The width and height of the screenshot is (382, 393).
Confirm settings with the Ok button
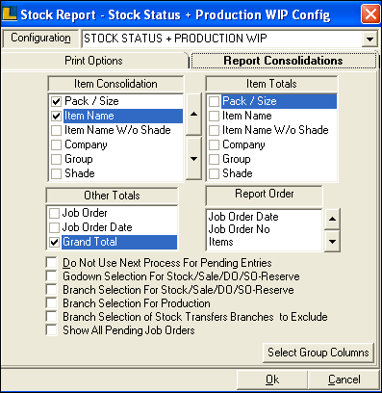click(272, 380)
